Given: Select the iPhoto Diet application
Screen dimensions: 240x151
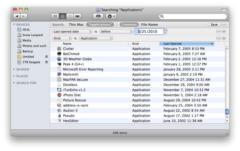Looking at the screenshot, I should point(137,95).
